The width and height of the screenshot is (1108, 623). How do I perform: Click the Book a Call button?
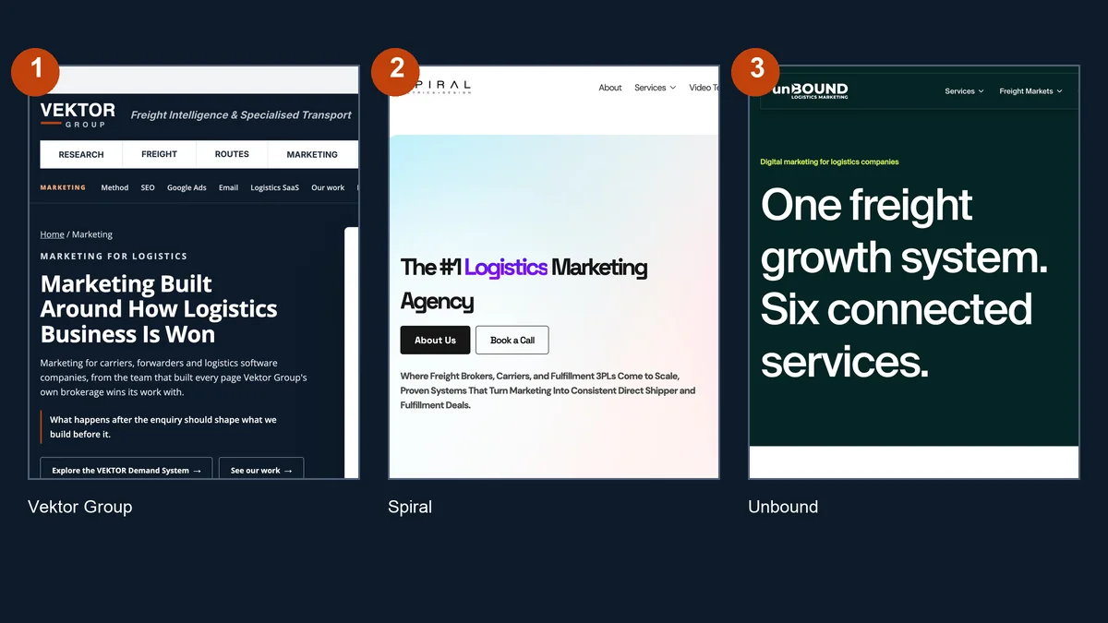512,340
